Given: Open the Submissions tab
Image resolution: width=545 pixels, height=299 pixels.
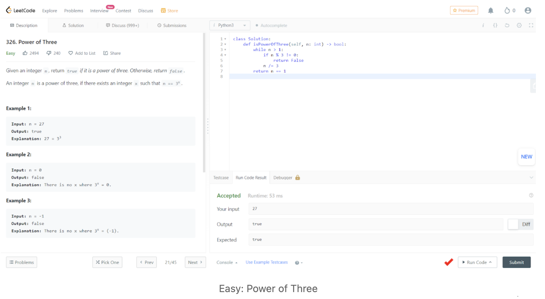Looking at the screenshot, I should [172, 25].
